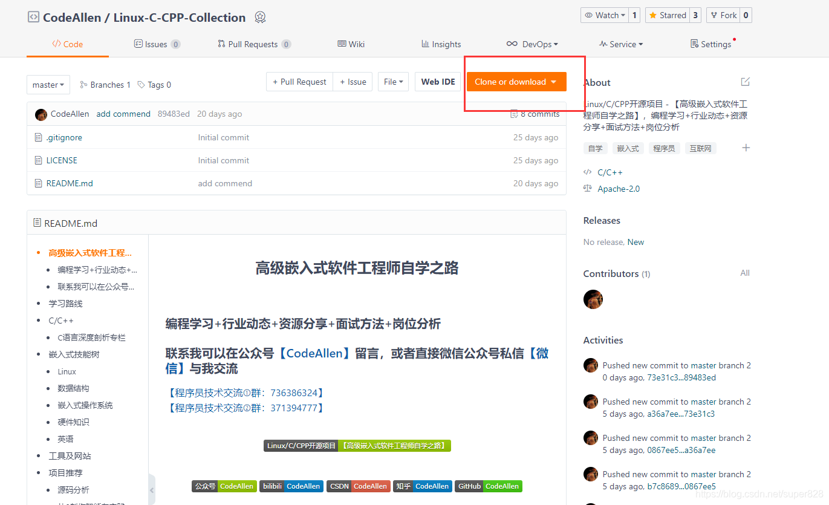Viewport: 829px width, 505px height.
Task: Click the 公众号 CodeAllen badge
Action: coord(224,486)
